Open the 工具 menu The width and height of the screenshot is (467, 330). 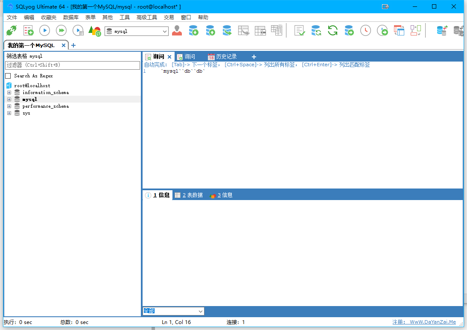pyautogui.click(x=125, y=17)
